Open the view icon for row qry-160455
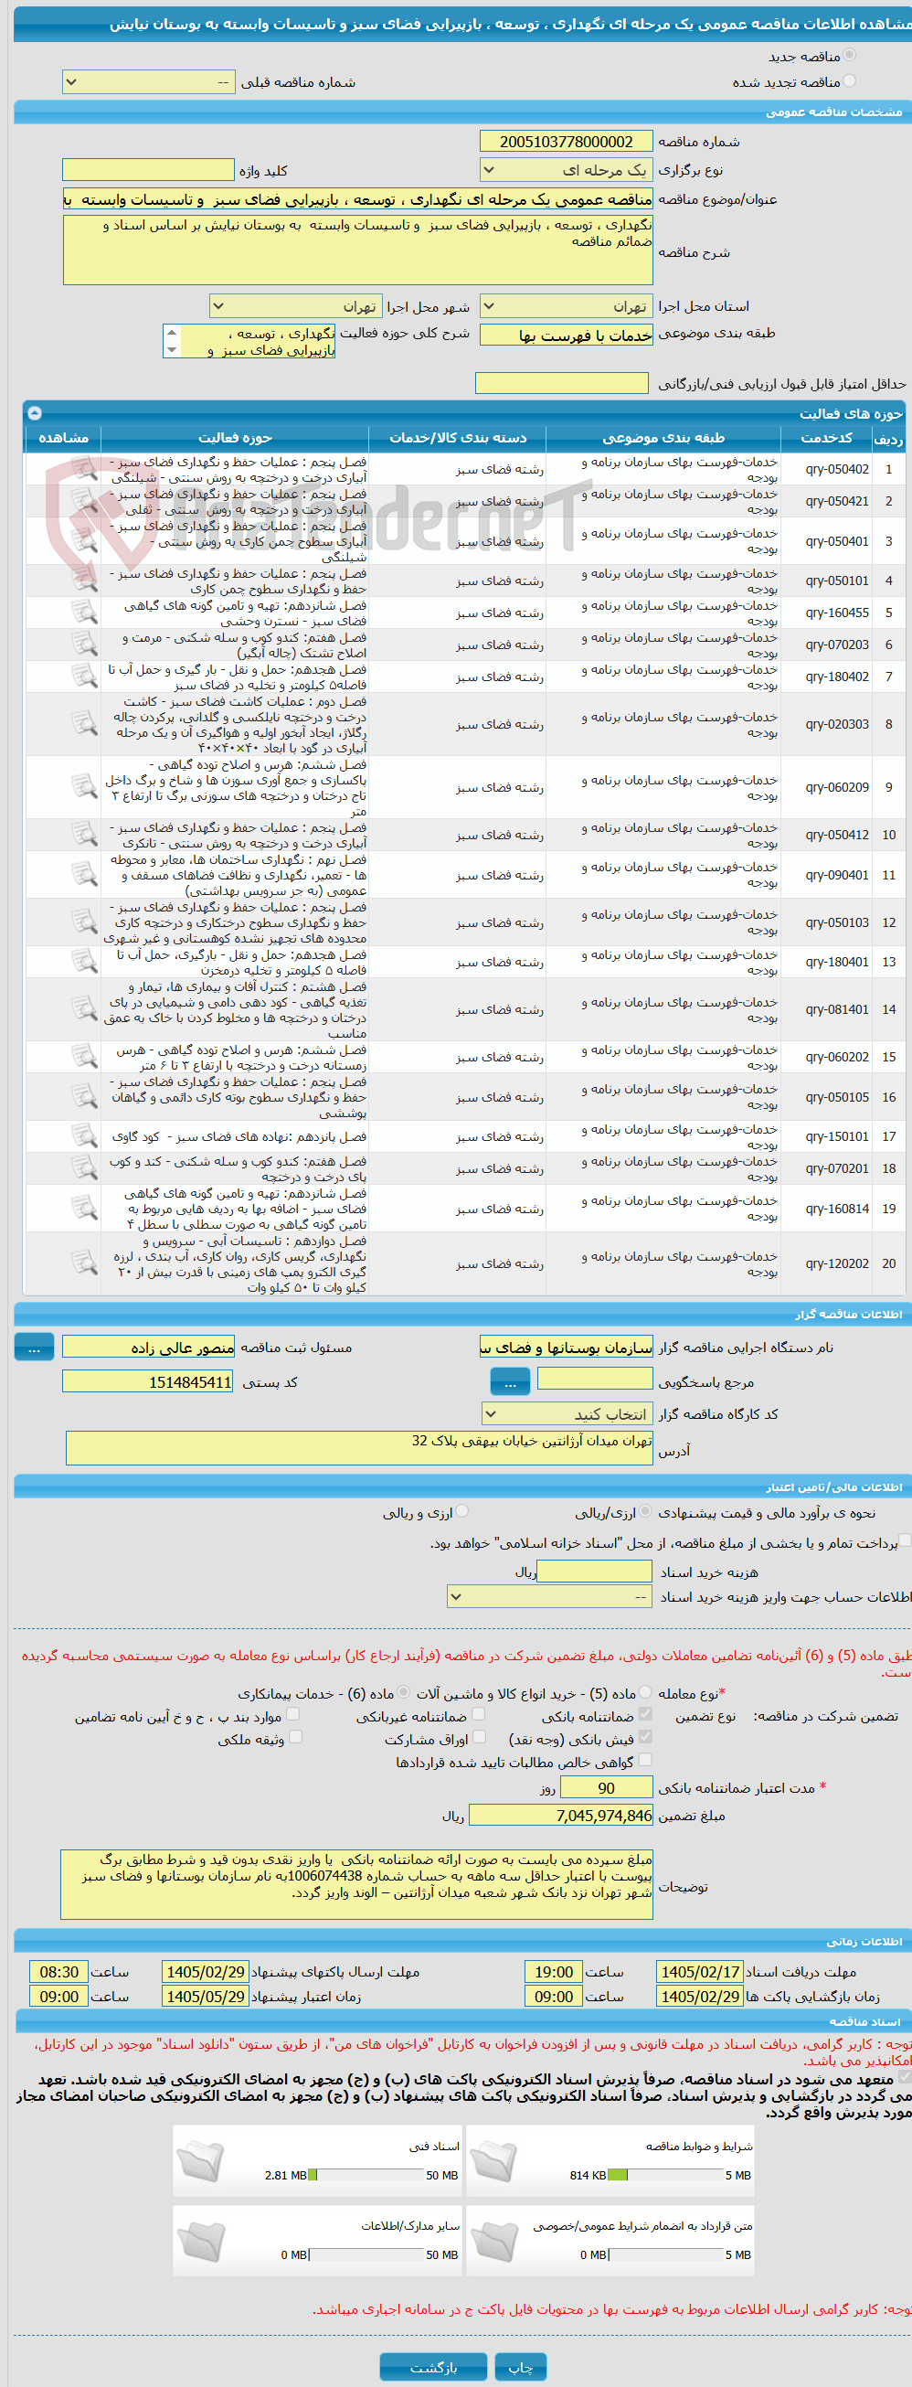 [84, 613]
